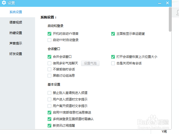Enable 屏蔽讨论组消息 checkbox
The width and height of the screenshot is (179, 134).
pyautogui.click(x=49, y=76)
